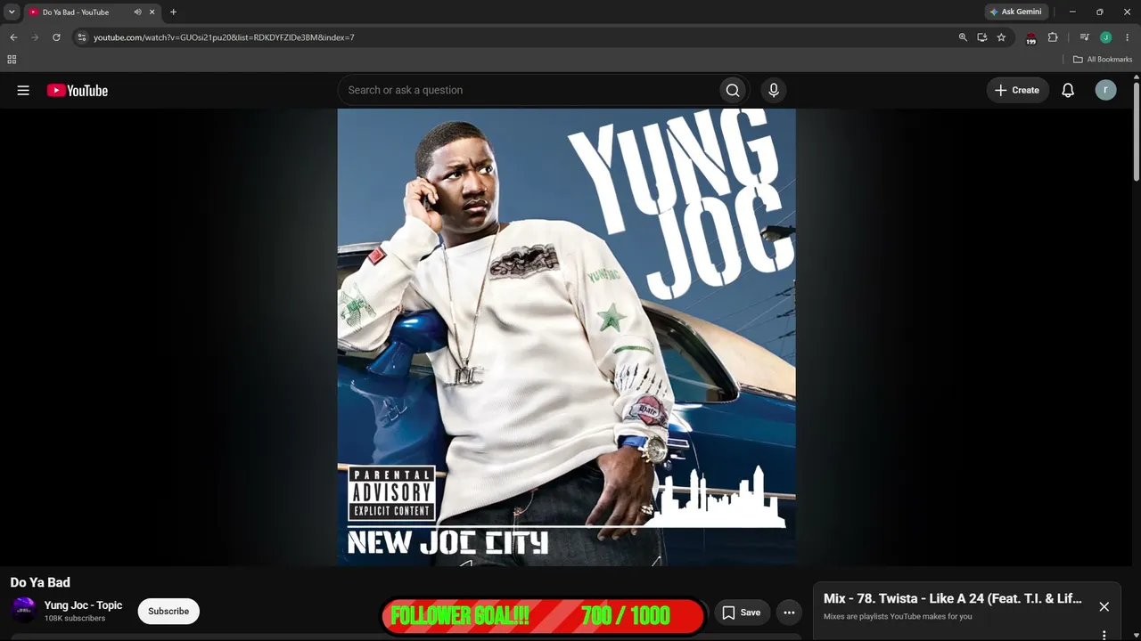The height and width of the screenshot is (641, 1141).
Task: Bookmark this tab with the star icon
Action: 1001,37
